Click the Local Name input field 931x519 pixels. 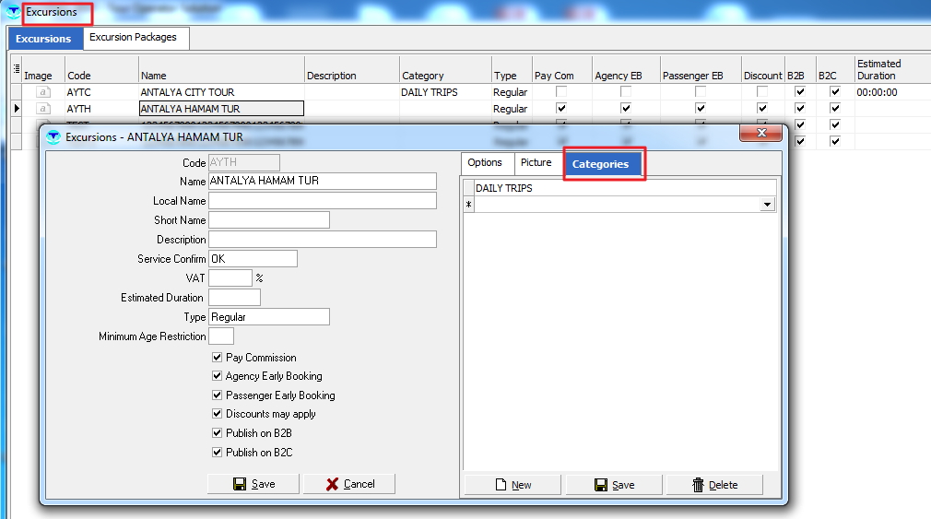click(322, 201)
